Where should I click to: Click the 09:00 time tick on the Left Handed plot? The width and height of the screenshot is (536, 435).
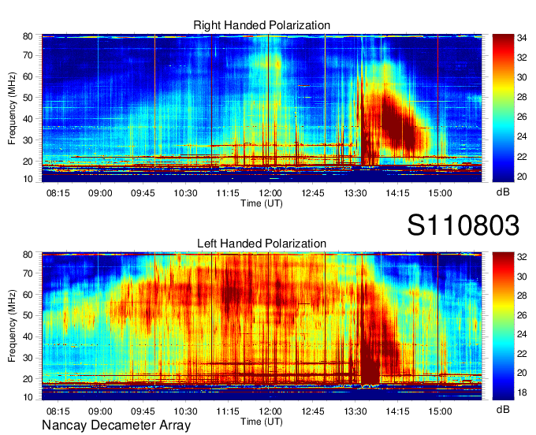(100, 411)
